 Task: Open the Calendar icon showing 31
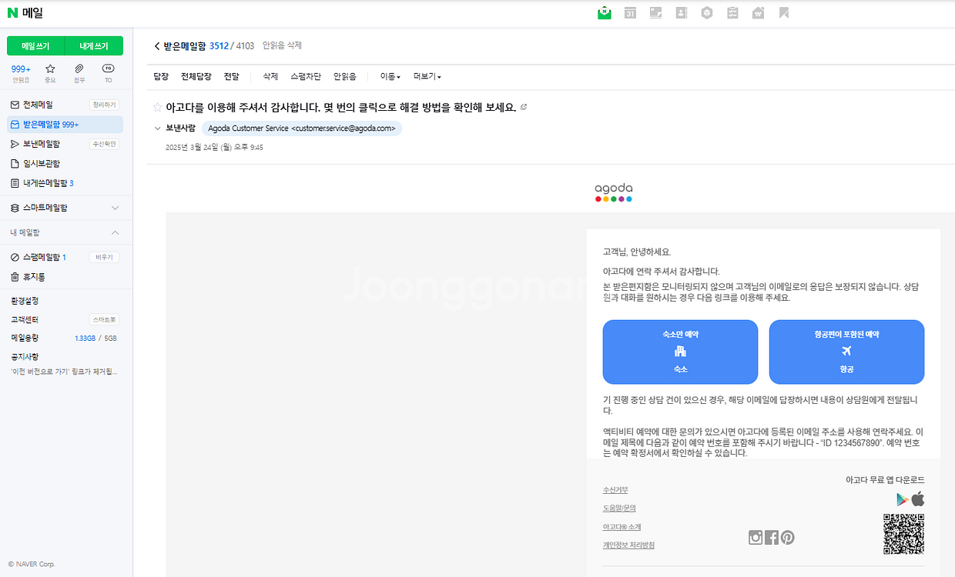[x=630, y=13]
